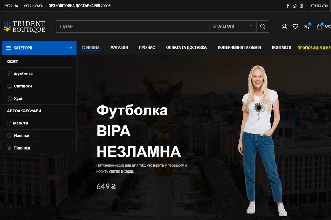Viewport: 331px width, 220px height.
Task: Open the Threads social link
Action: [301, 6]
